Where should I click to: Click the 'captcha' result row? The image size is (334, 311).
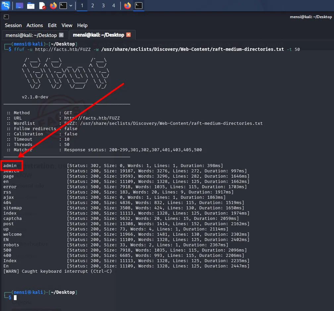click(x=121, y=219)
